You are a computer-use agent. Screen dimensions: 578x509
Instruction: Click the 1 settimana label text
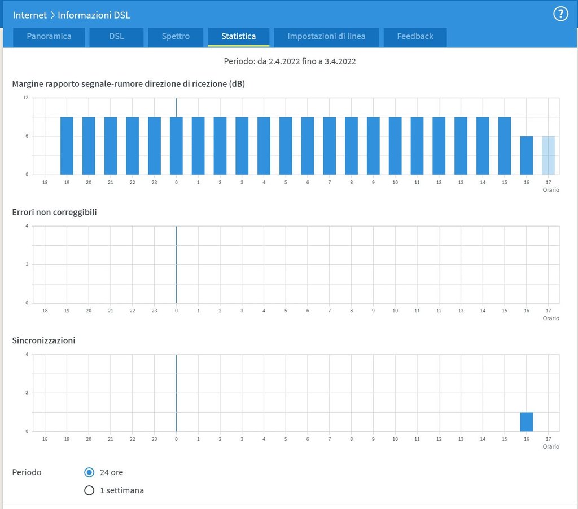[122, 490]
